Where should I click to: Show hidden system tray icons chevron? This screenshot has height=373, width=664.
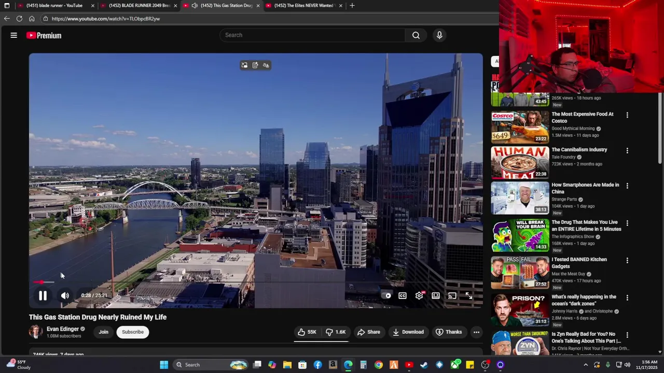586,365
